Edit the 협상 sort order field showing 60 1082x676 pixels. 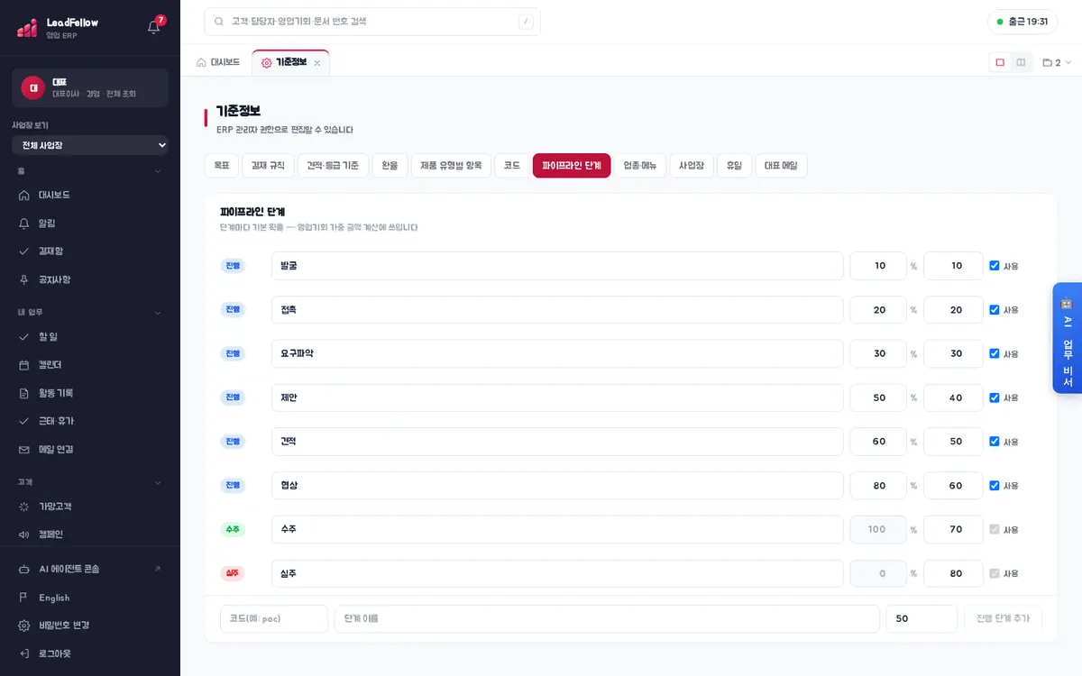(953, 485)
